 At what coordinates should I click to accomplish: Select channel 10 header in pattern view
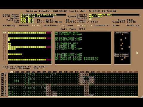coord(60,72)
